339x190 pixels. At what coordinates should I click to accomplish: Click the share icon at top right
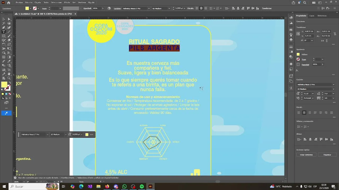click(293, 3)
